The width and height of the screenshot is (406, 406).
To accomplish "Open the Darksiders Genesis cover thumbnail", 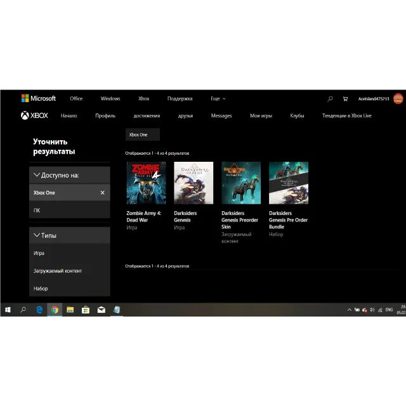I will (x=193, y=183).
